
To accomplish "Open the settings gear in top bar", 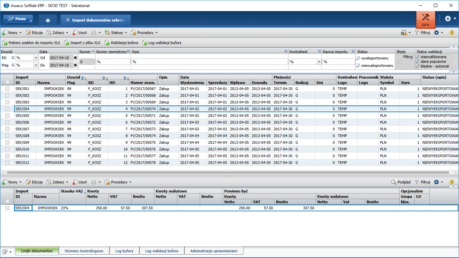I will 448,19.
